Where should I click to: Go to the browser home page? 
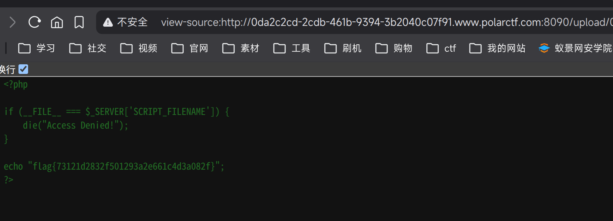click(57, 22)
